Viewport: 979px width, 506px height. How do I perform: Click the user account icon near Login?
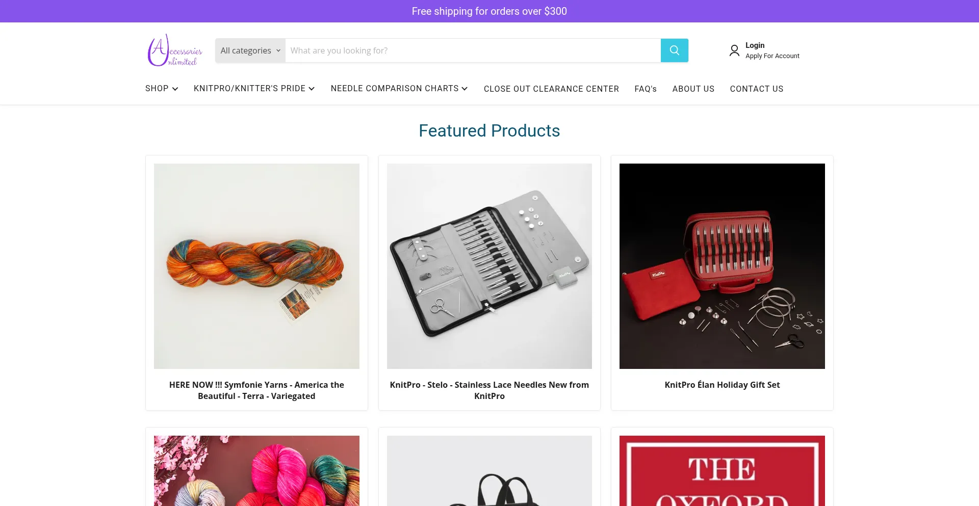click(x=734, y=50)
